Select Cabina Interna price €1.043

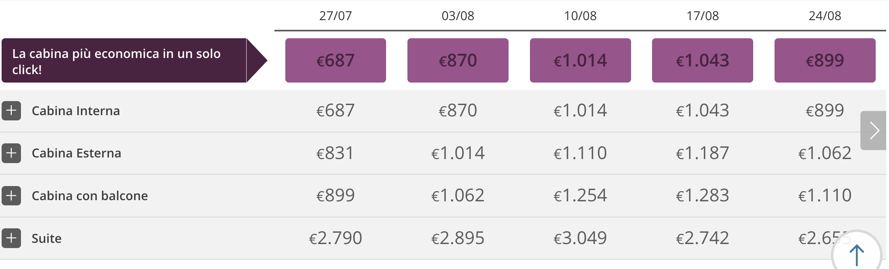pyautogui.click(x=702, y=110)
